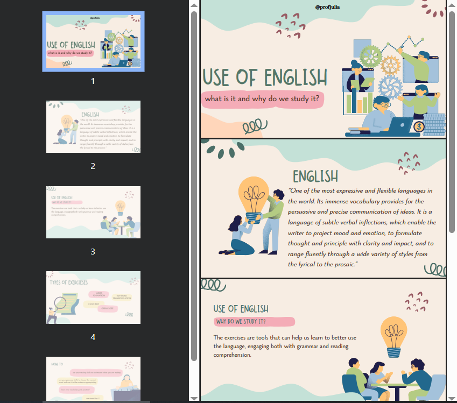Viewport: 457px width, 403px height.
Task: Click the sidebar scroll down arrow
Action: point(194,398)
